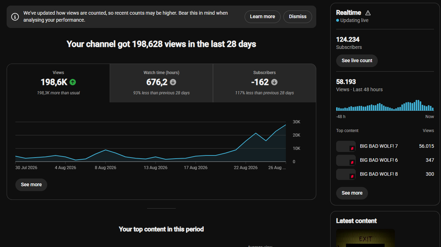Viewport: 441px width, 247px height.
Task: Click See more in the Realtime panel
Action: 352,193
